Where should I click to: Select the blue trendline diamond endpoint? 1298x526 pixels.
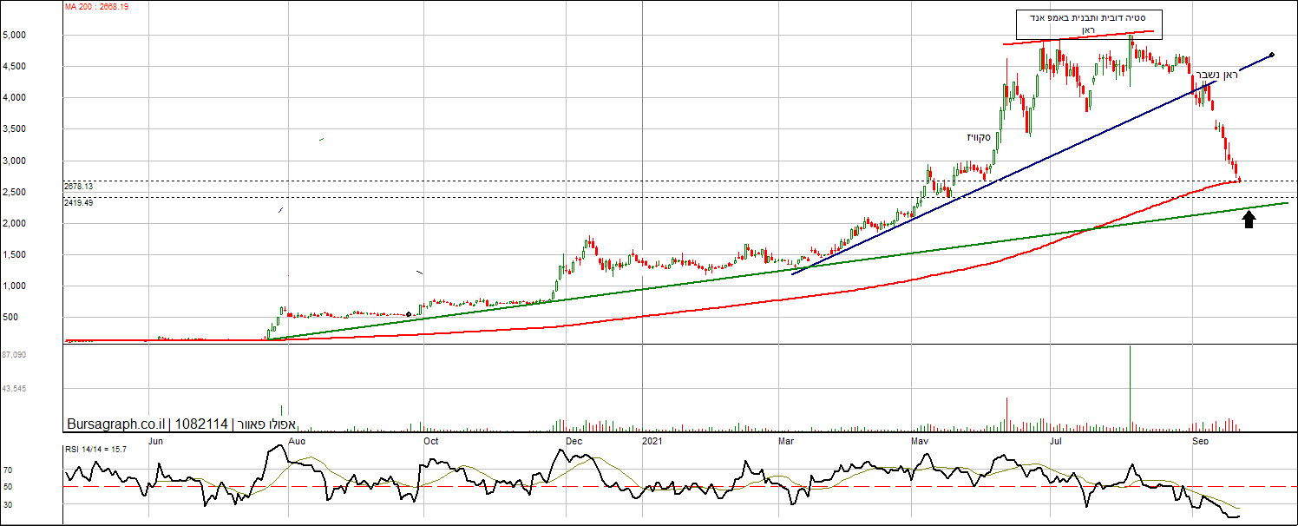click(x=1271, y=55)
